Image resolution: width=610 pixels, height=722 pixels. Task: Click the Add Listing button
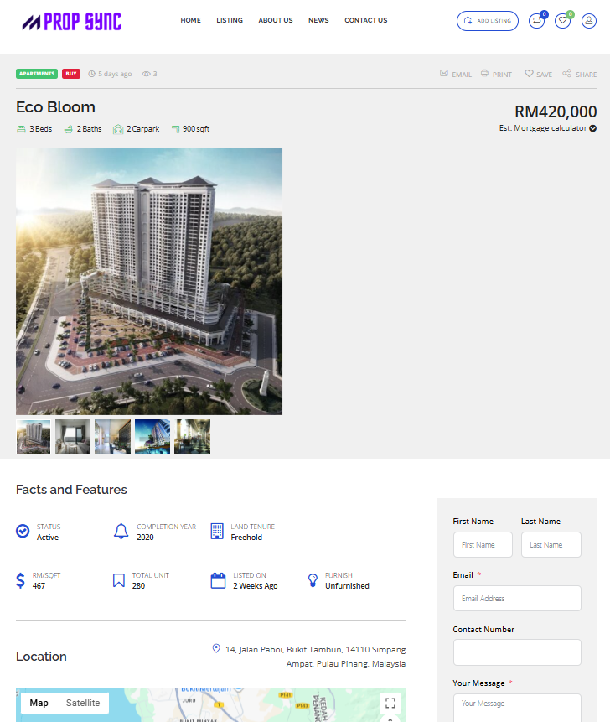[x=488, y=21]
